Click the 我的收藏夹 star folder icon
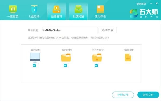 pos(97,58)
